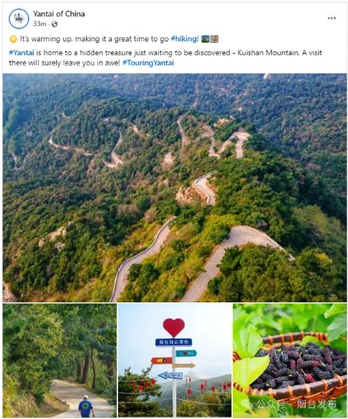Click the sun emoji in the caption
348x419 pixels.
(x=13, y=39)
